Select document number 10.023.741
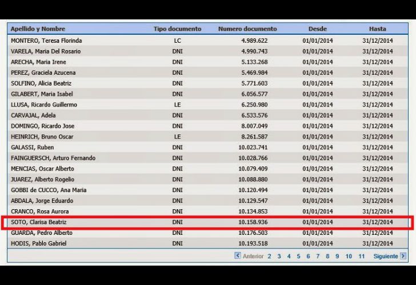This screenshot has height=285, width=416. coord(253,148)
